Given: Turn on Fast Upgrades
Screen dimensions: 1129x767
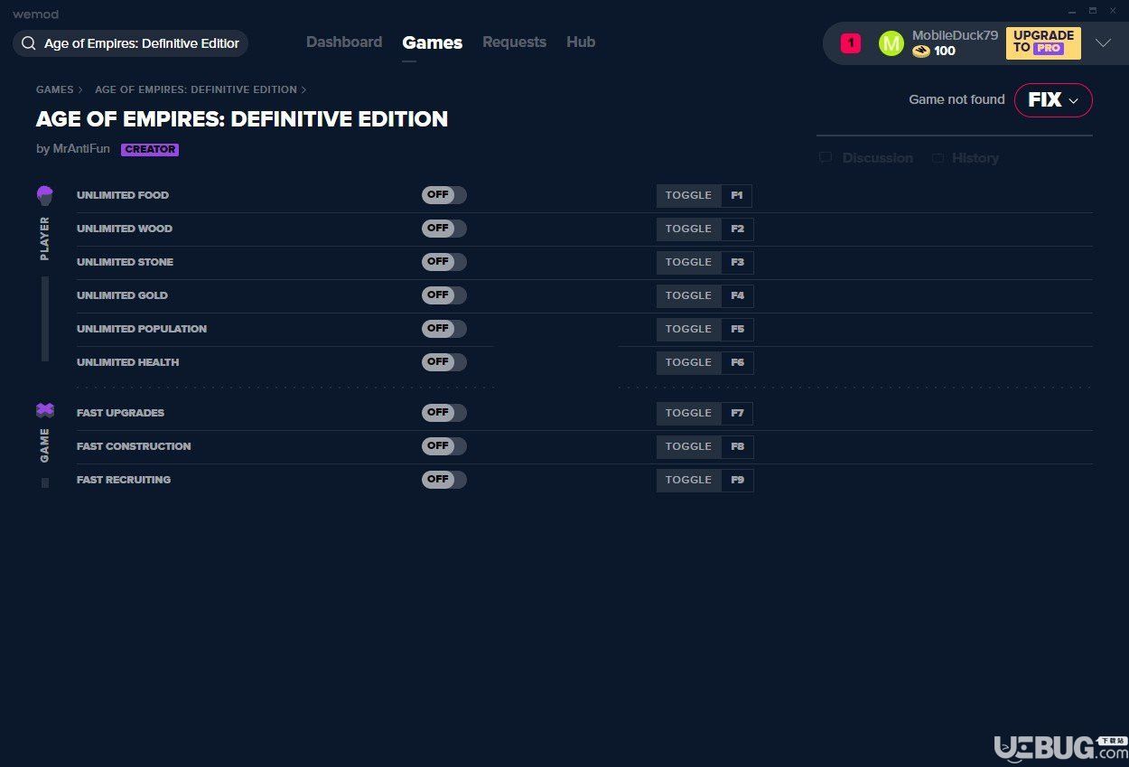Looking at the screenshot, I should click(444, 413).
